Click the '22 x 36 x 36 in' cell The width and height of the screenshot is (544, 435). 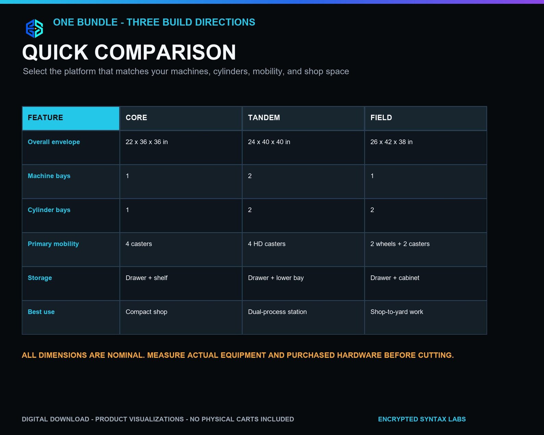tap(181, 148)
